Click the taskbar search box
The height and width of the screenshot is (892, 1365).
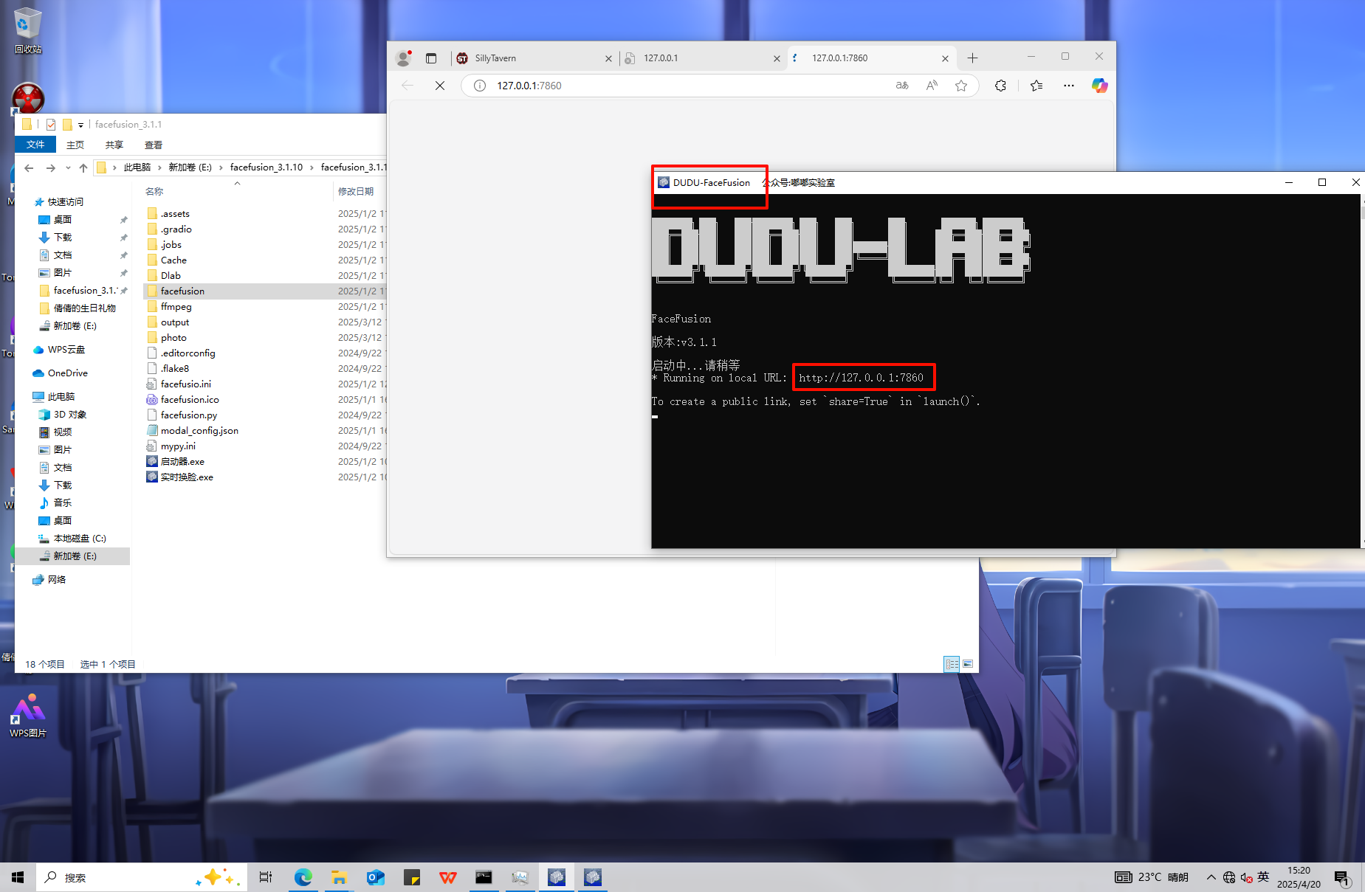[x=142, y=877]
